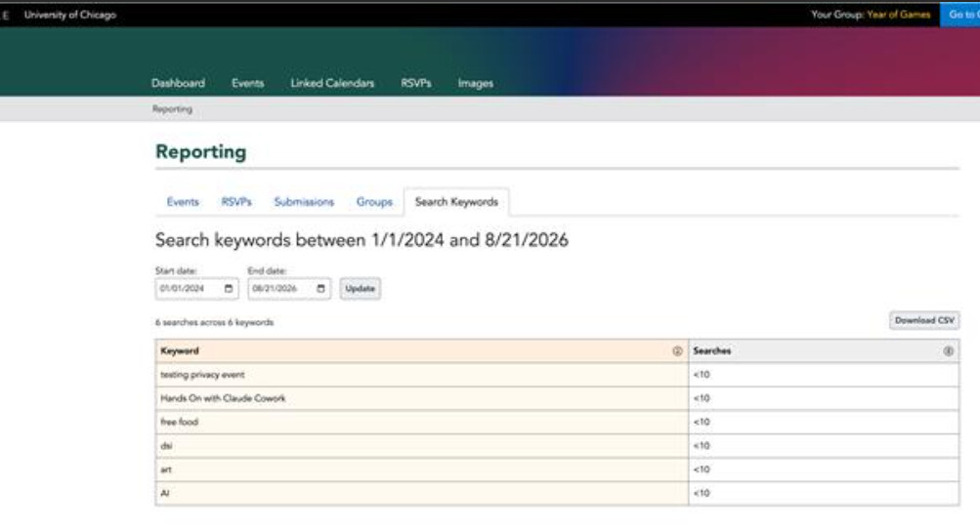
Task: Open the Start date calendar picker icon
Action: coord(228,288)
